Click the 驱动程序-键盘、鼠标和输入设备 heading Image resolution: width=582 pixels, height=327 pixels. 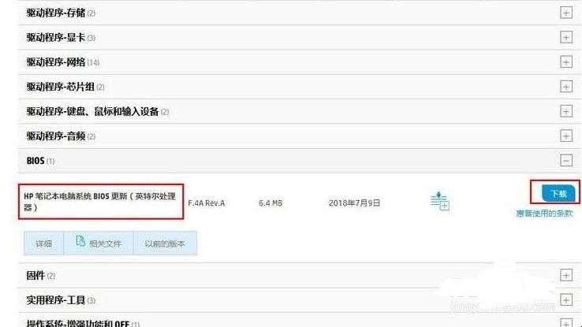point(92,111)
